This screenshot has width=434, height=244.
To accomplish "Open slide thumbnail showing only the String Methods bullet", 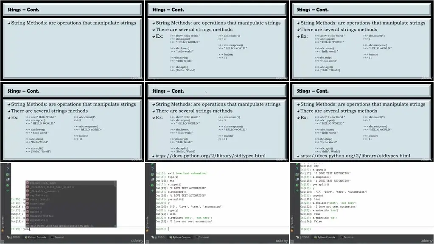I will 72,41.
